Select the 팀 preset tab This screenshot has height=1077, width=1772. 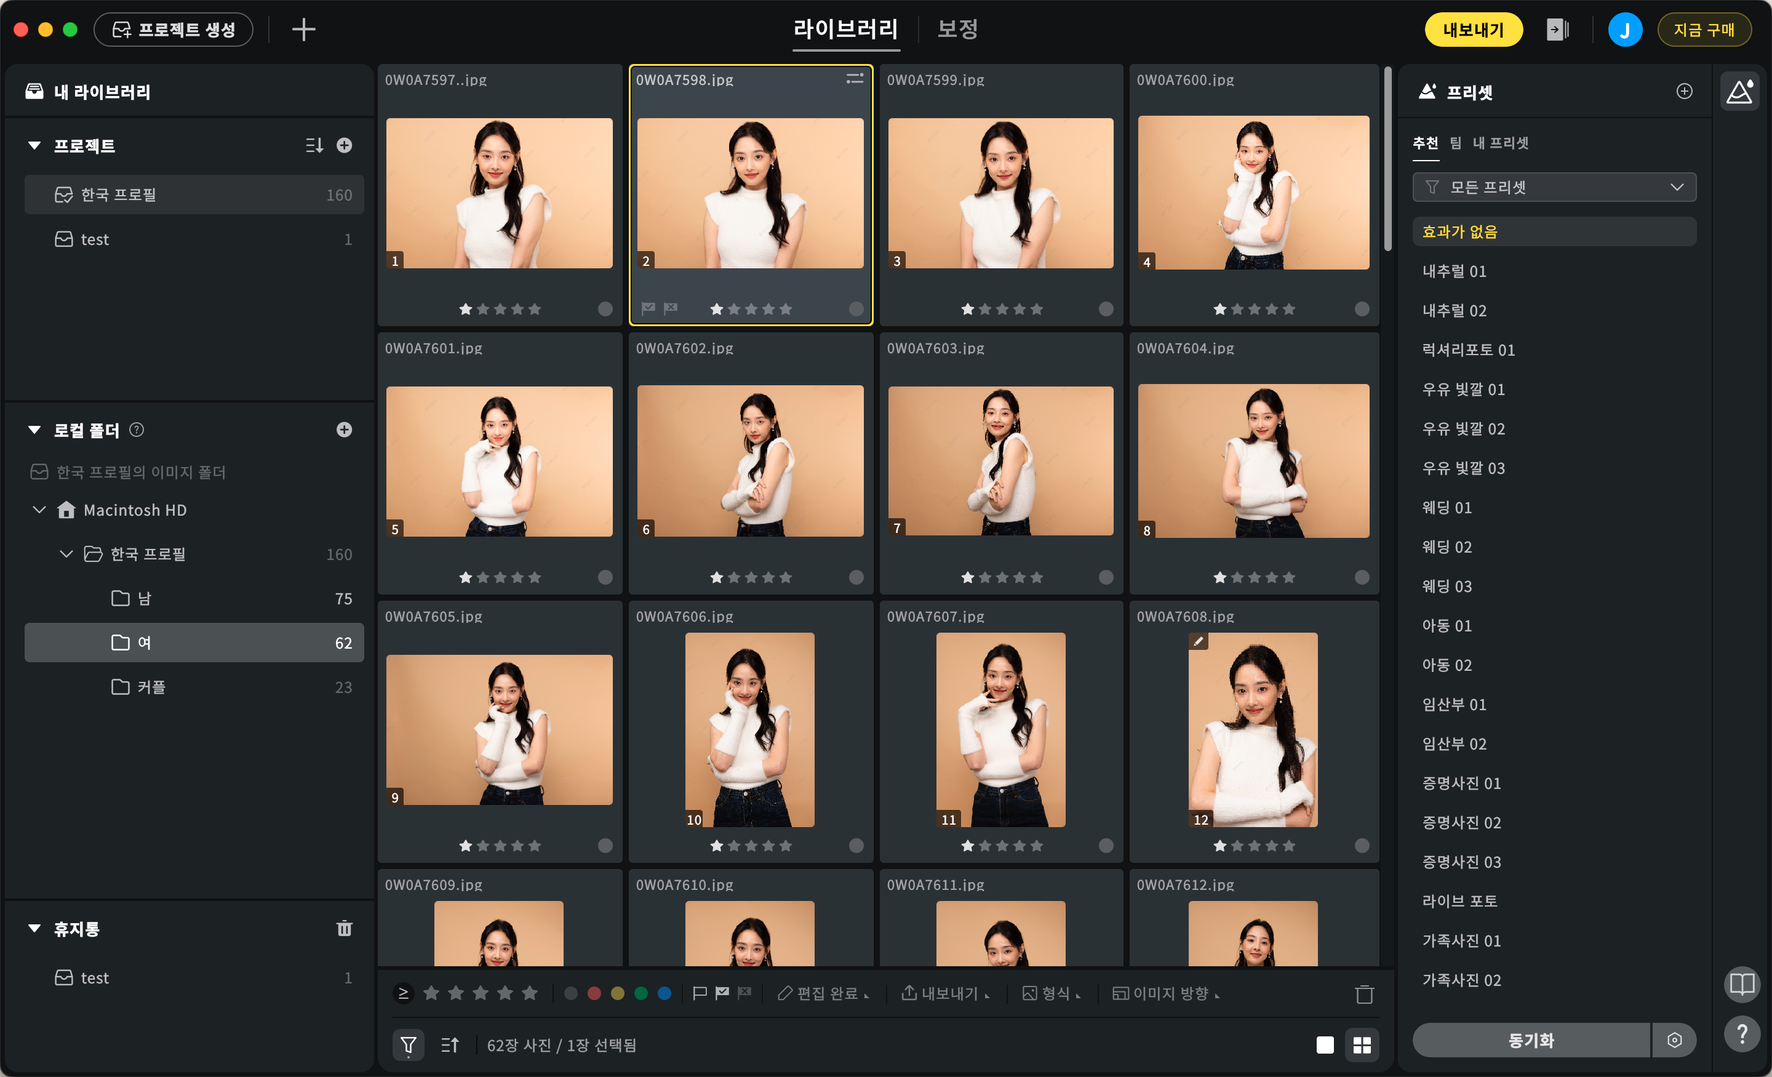point(1456,142)
